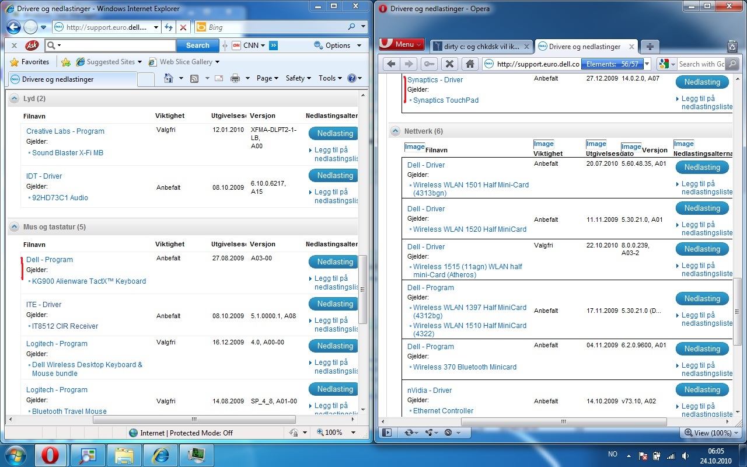Open Web Slice Gallery in IE
This screenshot has height=467, width=747.
pos(184,62)
